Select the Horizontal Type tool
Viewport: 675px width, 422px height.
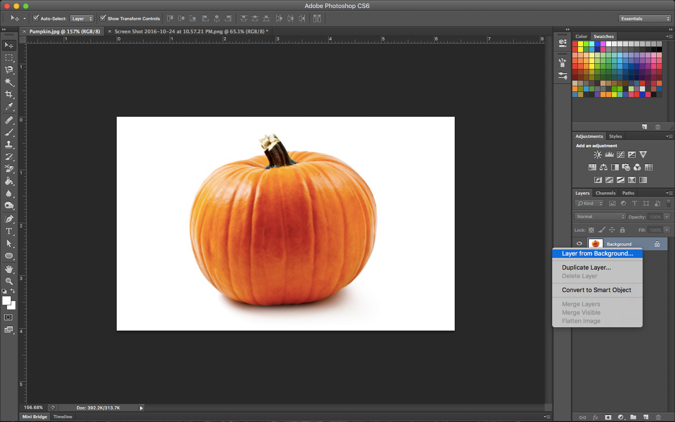pos(9,231)
